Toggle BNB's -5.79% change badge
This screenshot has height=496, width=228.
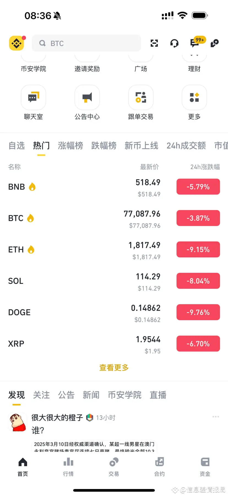coord(198,187)
